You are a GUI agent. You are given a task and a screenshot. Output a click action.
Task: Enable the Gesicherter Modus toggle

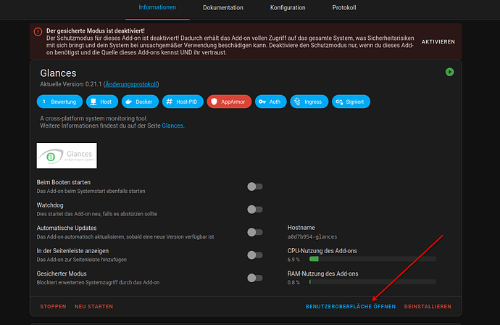(x=255, y=278)
